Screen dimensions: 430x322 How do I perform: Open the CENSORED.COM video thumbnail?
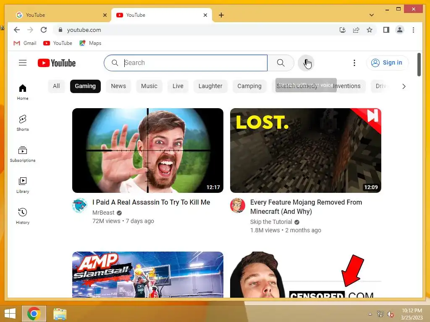tap(306, 275)
